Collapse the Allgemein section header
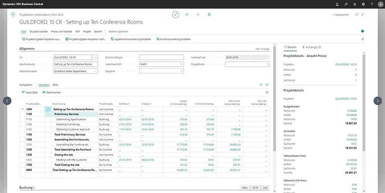Image resolution: width=385 pixels, height=193 pixels. pos(27,49)
